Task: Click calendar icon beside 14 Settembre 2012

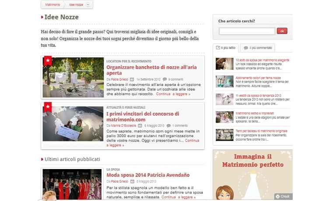Action: (x=132, y=79)
